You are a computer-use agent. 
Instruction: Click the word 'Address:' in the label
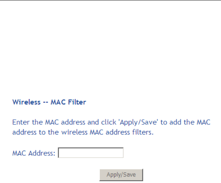coord(42,153)
